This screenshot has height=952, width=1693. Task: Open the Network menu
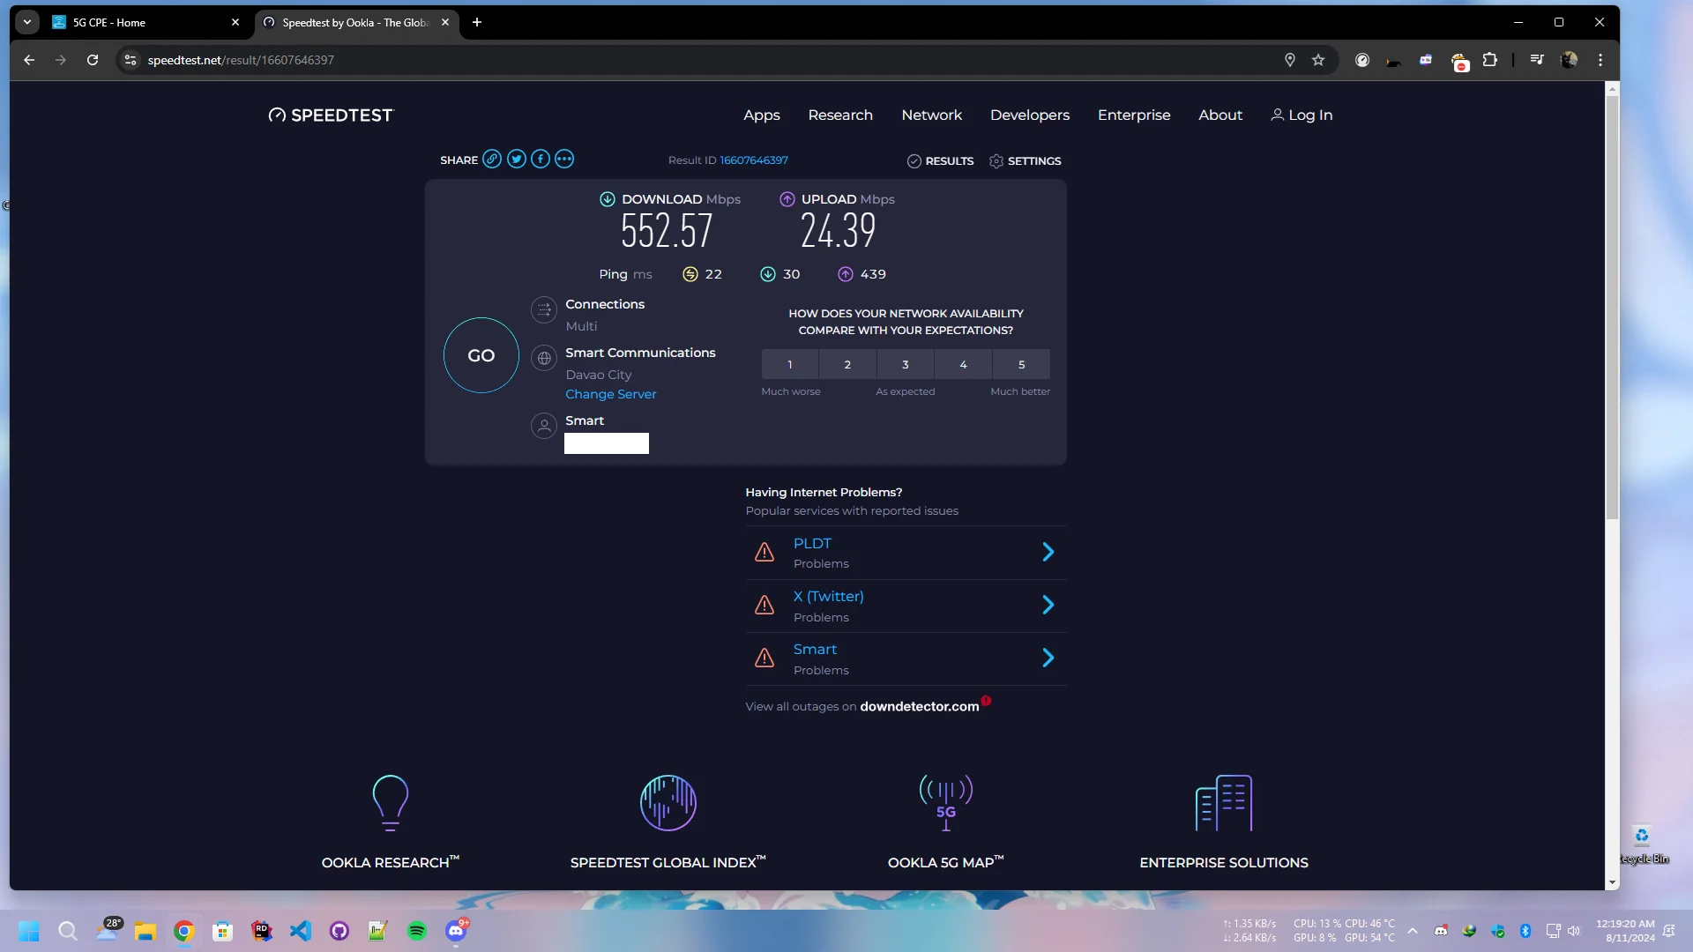[932, 115]
